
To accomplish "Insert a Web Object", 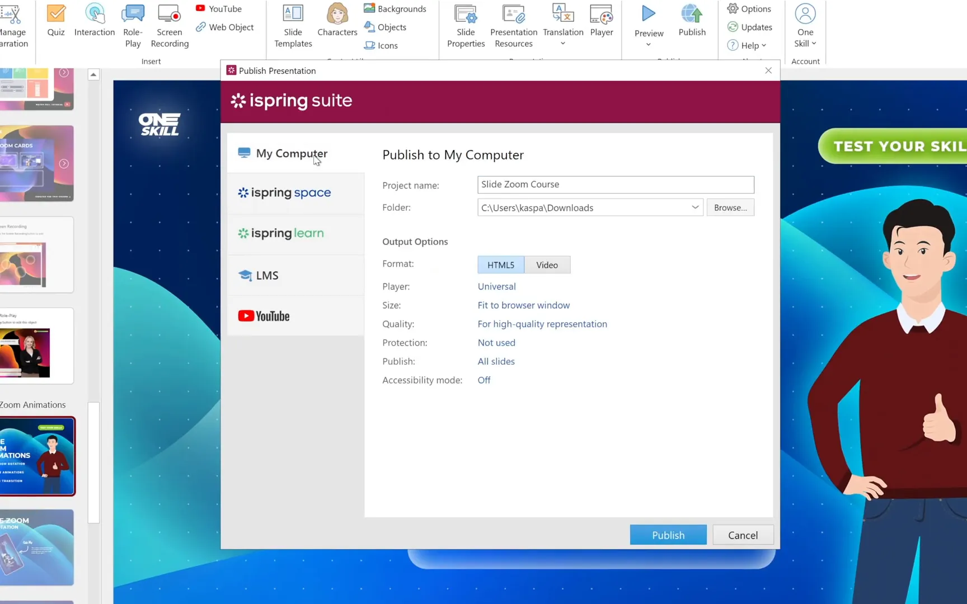I will [225, 27].
